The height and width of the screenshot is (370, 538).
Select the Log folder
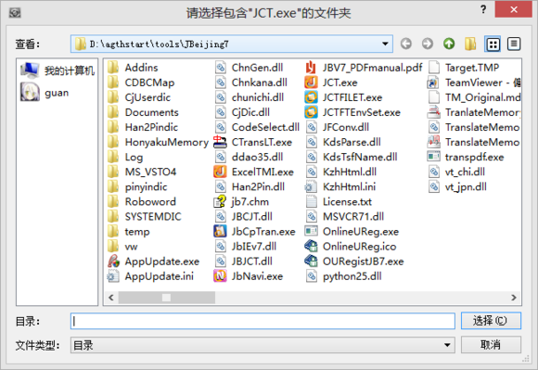coord(125,157)
